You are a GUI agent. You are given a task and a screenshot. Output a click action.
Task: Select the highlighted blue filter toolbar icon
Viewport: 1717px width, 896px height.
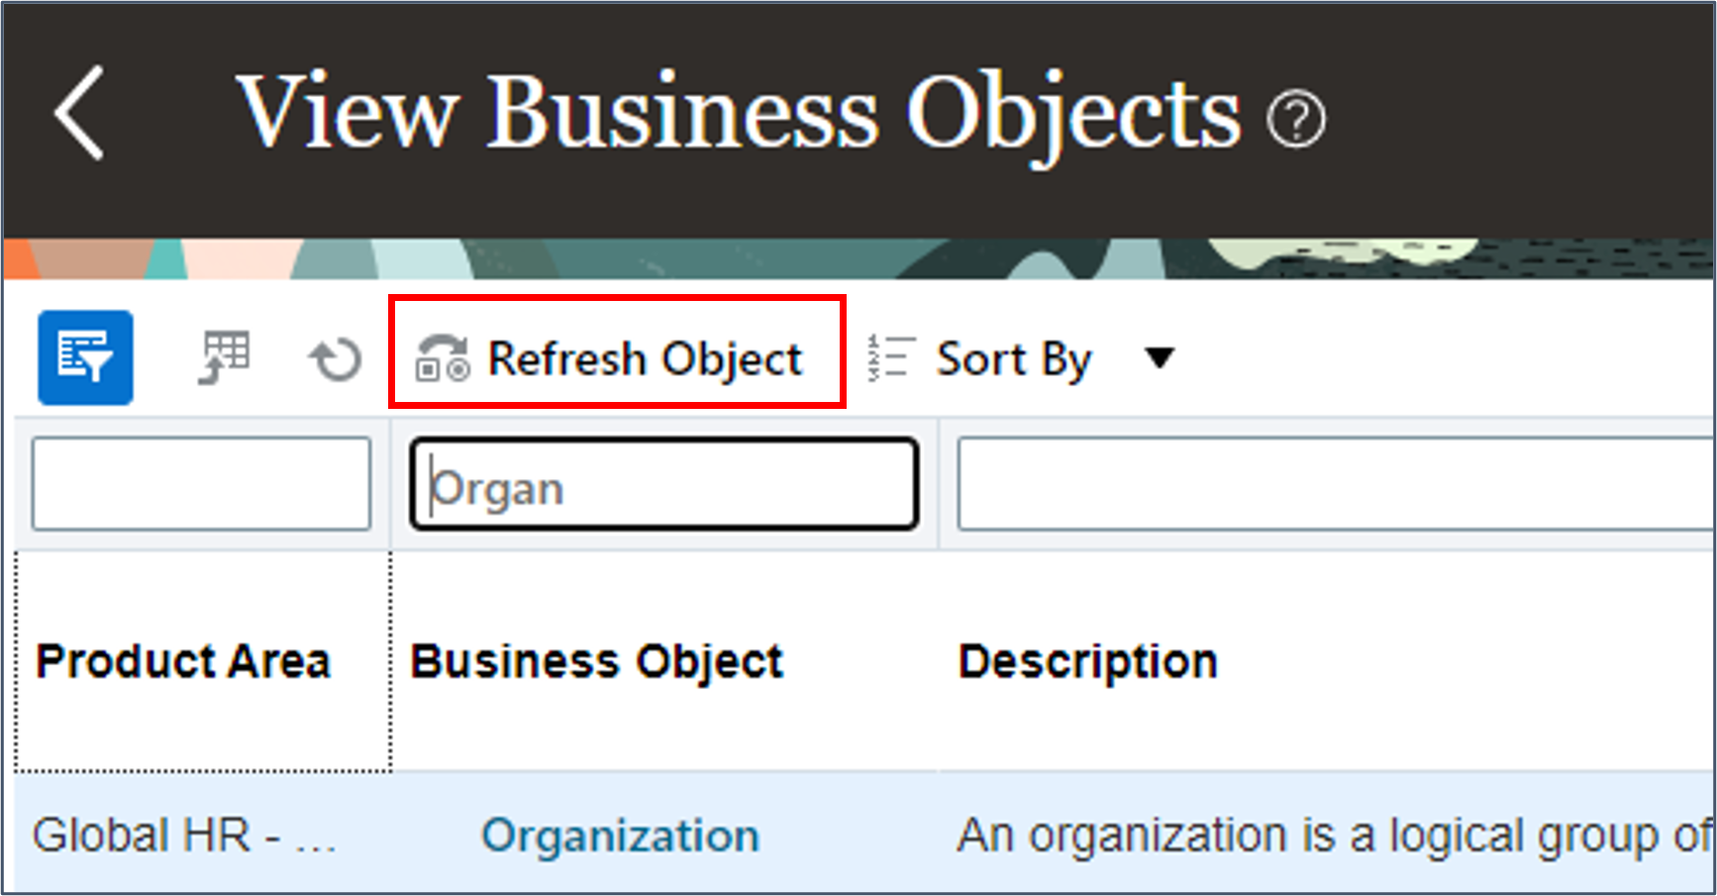[x=85, y=357]
